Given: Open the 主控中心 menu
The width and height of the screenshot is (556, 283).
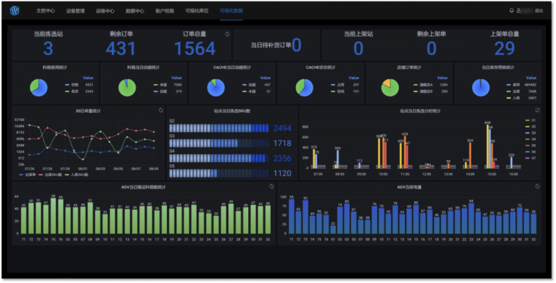Looking at the screenshot, I should click(x=45, y=12).
